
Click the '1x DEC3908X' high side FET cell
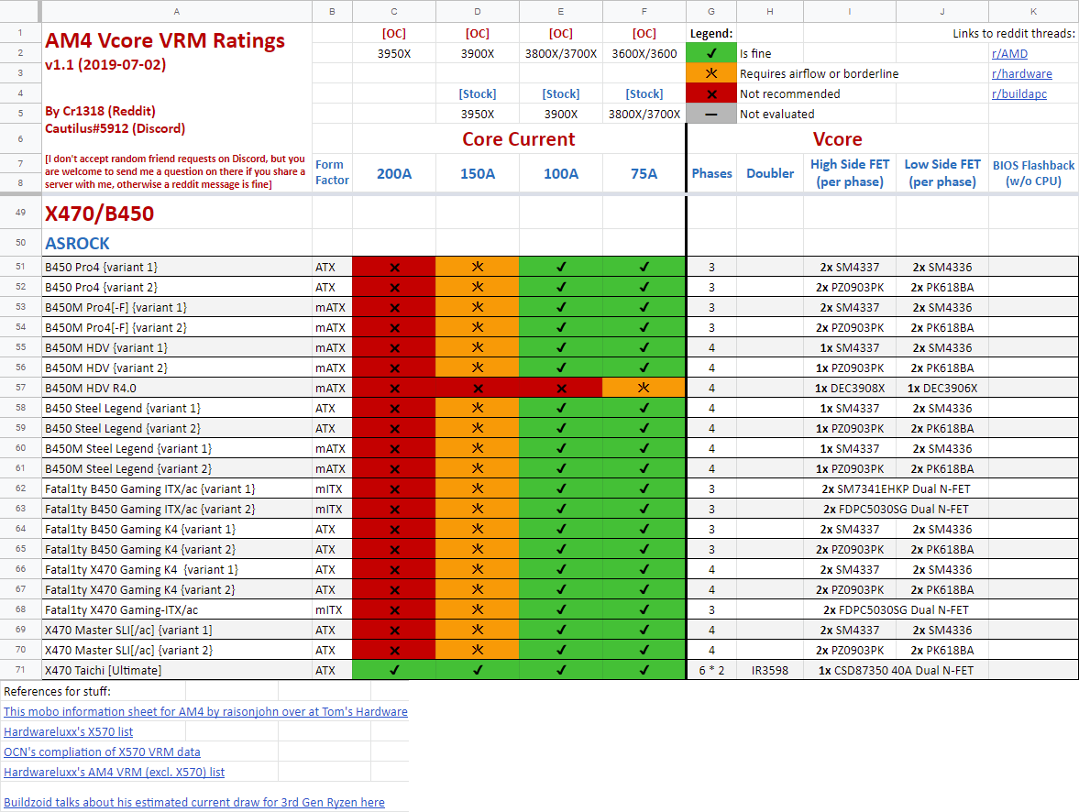pyautogui.click(x=850, y=388)
